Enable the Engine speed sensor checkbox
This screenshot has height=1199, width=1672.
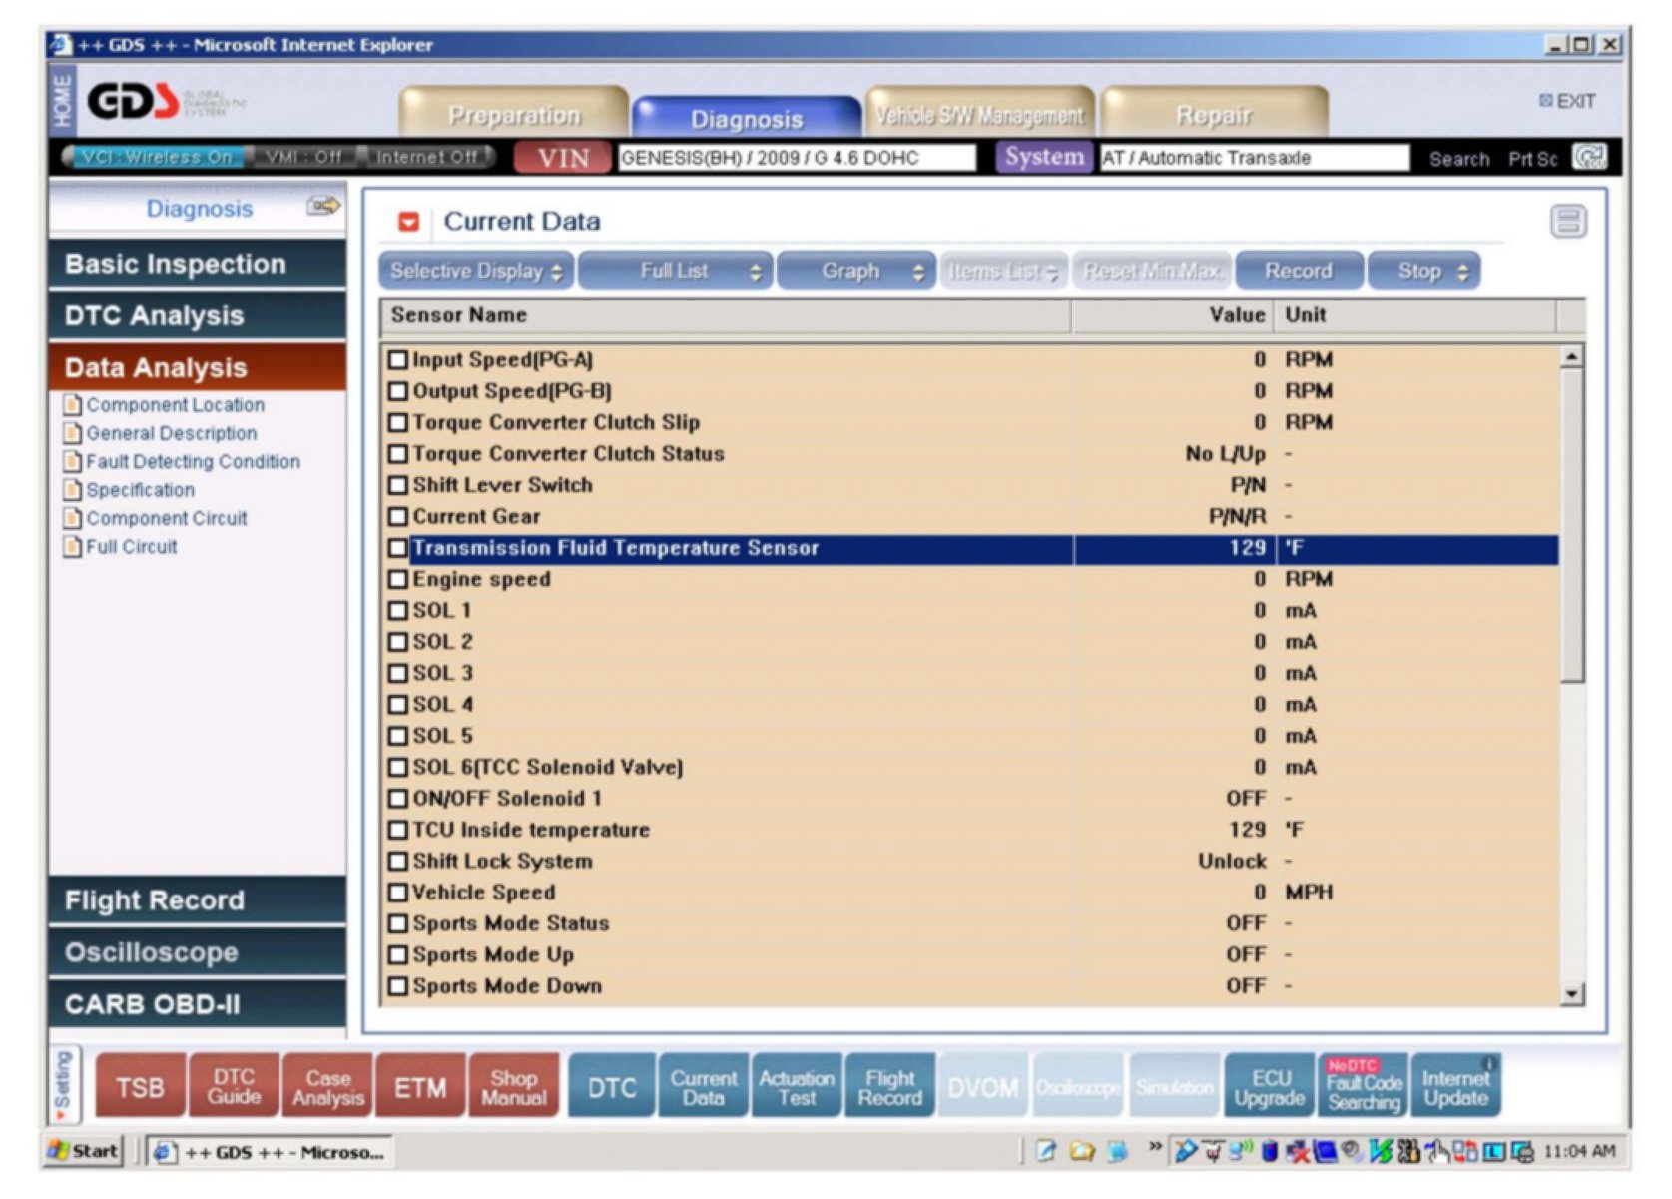398,579
